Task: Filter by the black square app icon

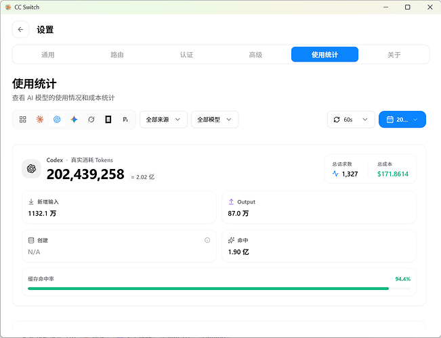Action: (108, 120)
